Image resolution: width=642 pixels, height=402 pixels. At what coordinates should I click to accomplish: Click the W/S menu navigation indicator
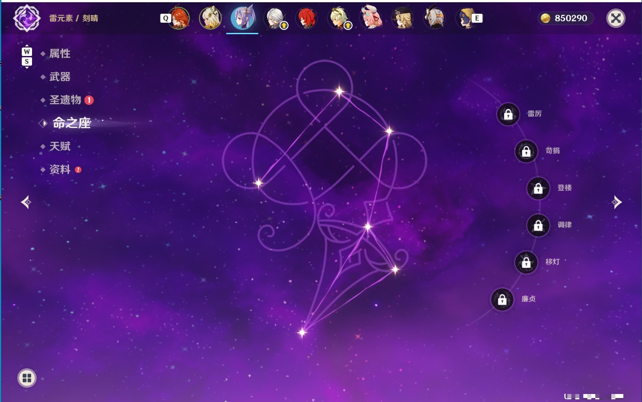click(27, 56)
